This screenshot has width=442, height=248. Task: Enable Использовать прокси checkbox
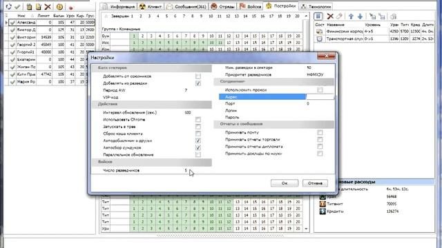click(x=320, y=90)
